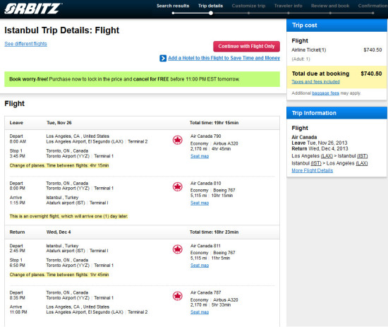The height and width of the screenshot is (327, 388).
Task: Open More Flight Details link
Action: pos(312,170)
